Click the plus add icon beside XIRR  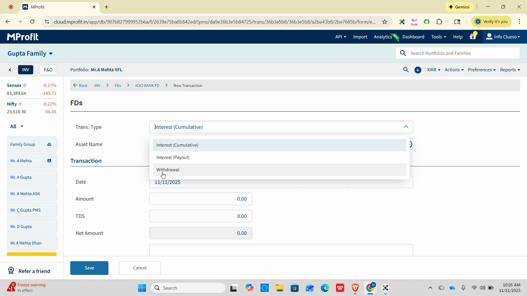418,70
